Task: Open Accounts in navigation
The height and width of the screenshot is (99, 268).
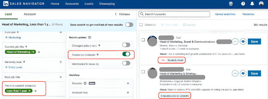Action: coord(72,4)
